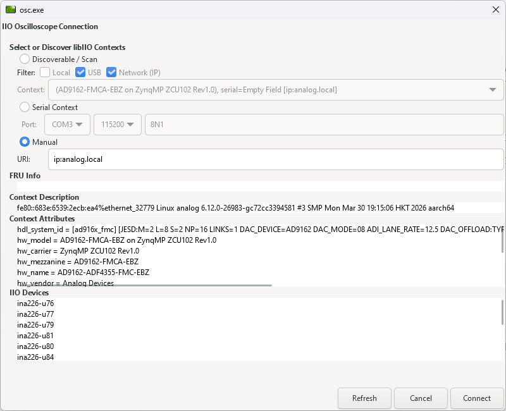This screenshot has width=506, height=411.
Task: Click the empty FRU Info field
Action: [x=261, y=186]
